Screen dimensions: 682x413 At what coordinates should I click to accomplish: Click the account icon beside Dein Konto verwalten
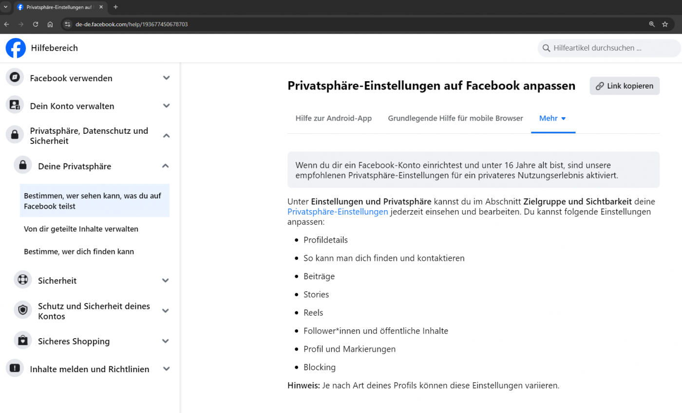click(15, 105)
